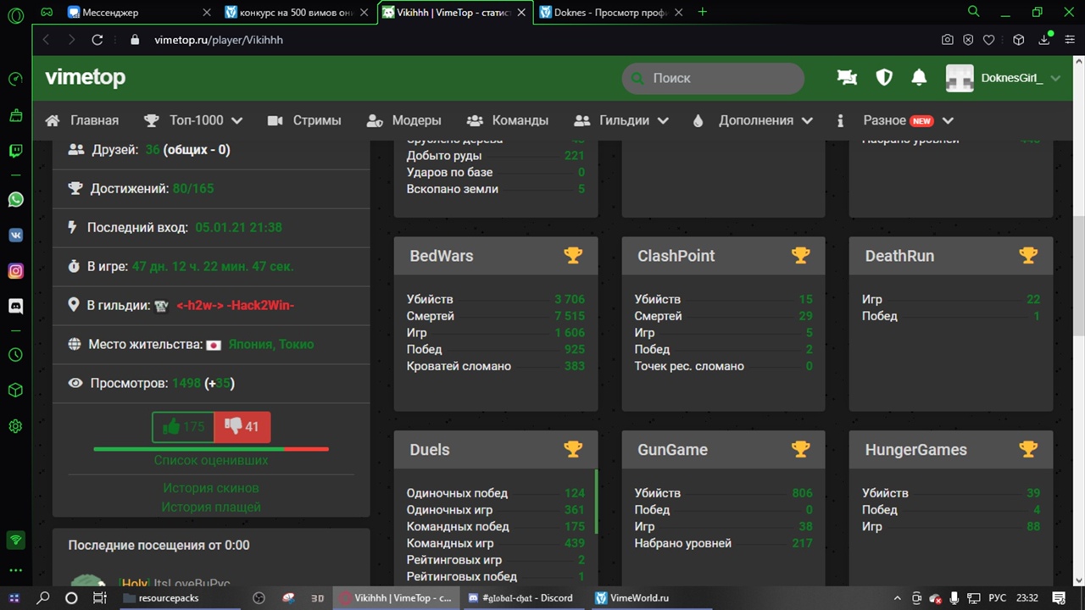The height and width of the screenshot is (610, 1085).
Task: Open ad blocker shield in address bar
Action: (968, 40)
